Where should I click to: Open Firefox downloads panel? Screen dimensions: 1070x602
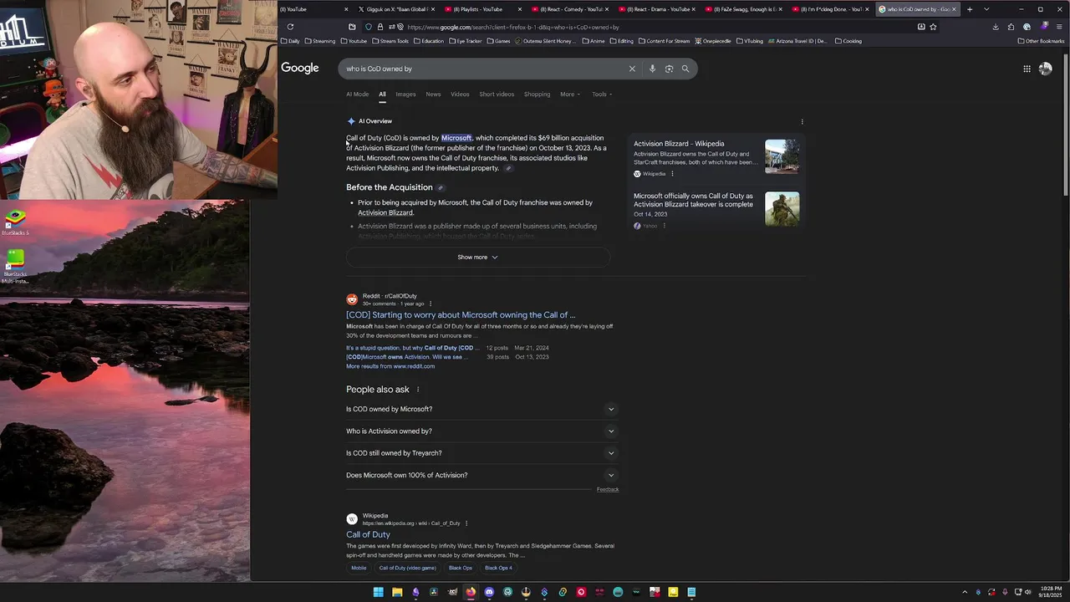click(995, 27)
